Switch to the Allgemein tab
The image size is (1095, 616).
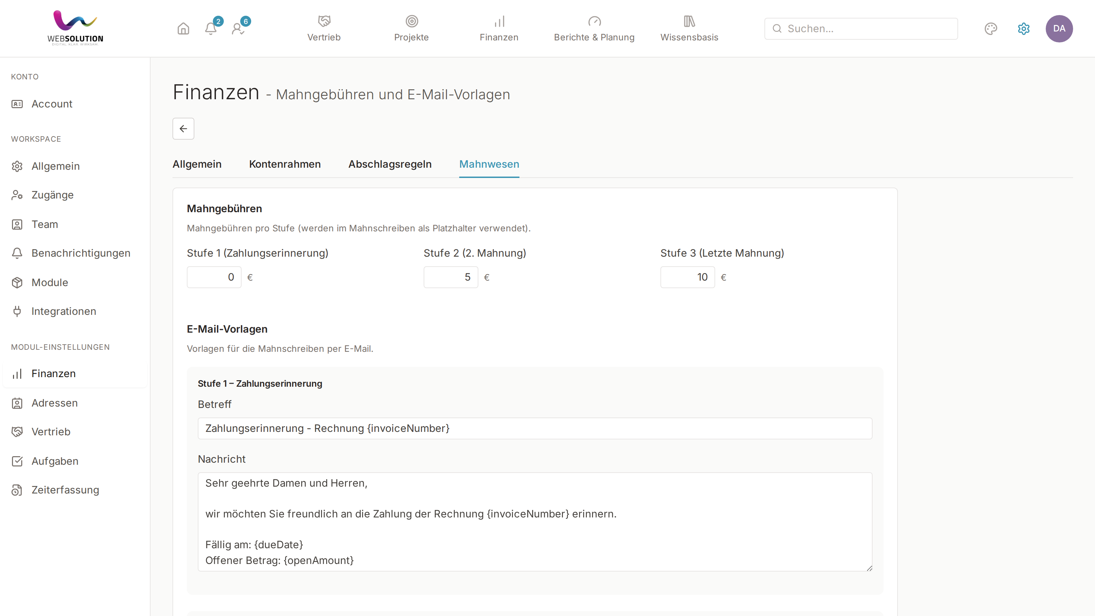pyautogui.click(x=197, y=164)
